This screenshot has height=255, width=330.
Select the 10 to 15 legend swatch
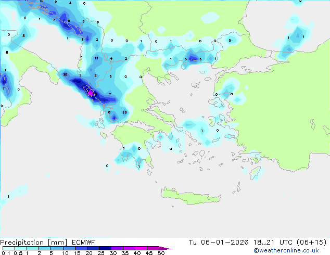[x=69, y=248]
